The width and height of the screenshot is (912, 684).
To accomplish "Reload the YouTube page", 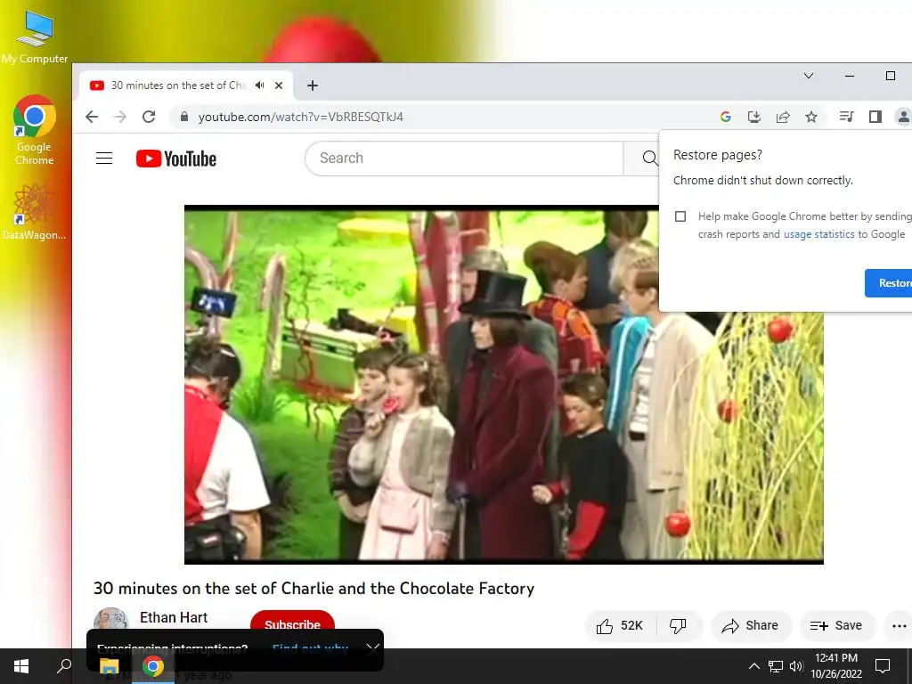I will pyautogui.click(x=149, y=117).
